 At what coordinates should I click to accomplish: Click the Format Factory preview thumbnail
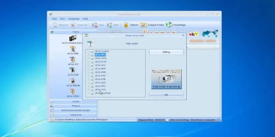coord(166,79)
